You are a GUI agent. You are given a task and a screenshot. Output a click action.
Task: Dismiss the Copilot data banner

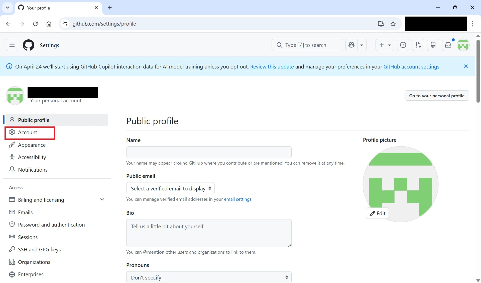(466, 66)
